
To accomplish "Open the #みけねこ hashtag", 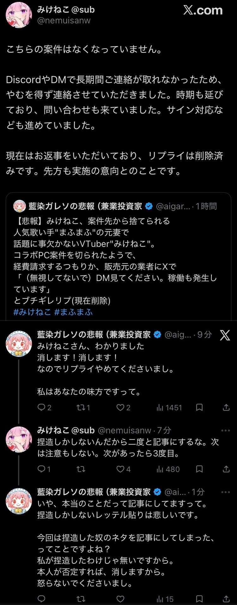I will [x=32, y=312].
